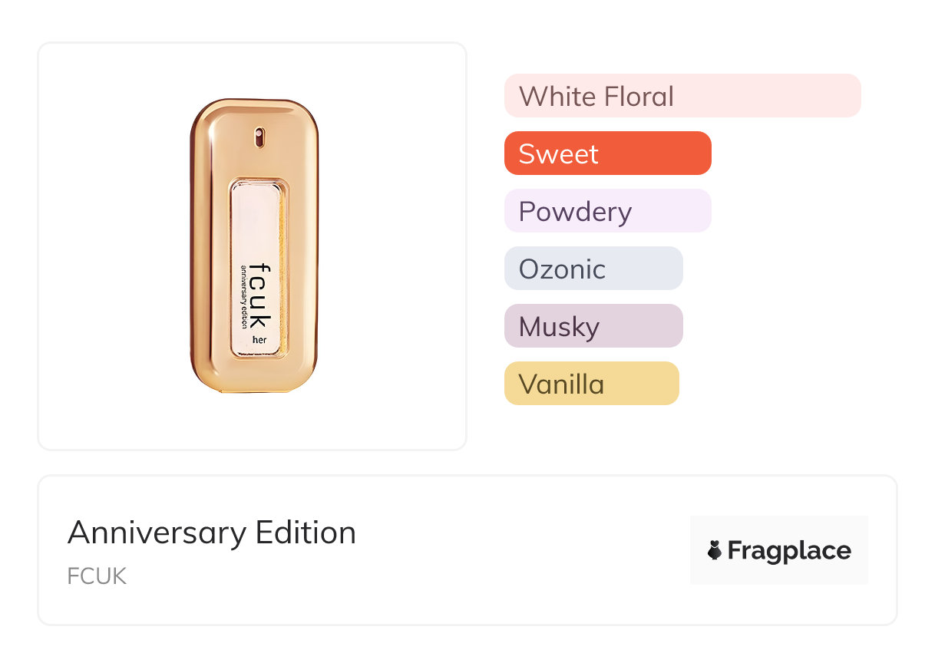Click the rounded top edge of the bottle

coord(253,105)
